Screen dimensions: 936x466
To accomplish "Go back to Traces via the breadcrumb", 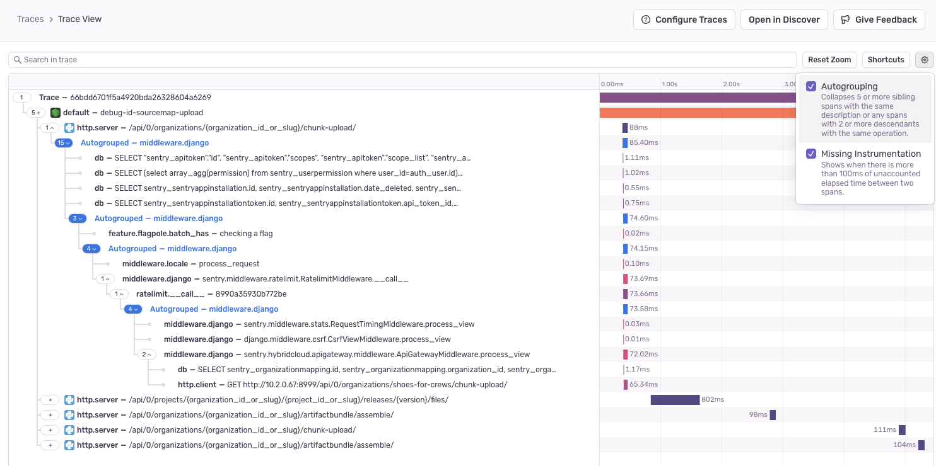I will point(30,19).
